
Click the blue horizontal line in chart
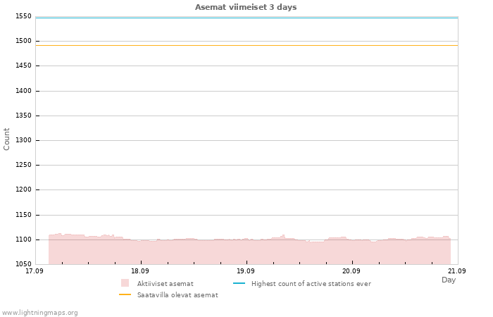tap(246, 18)
